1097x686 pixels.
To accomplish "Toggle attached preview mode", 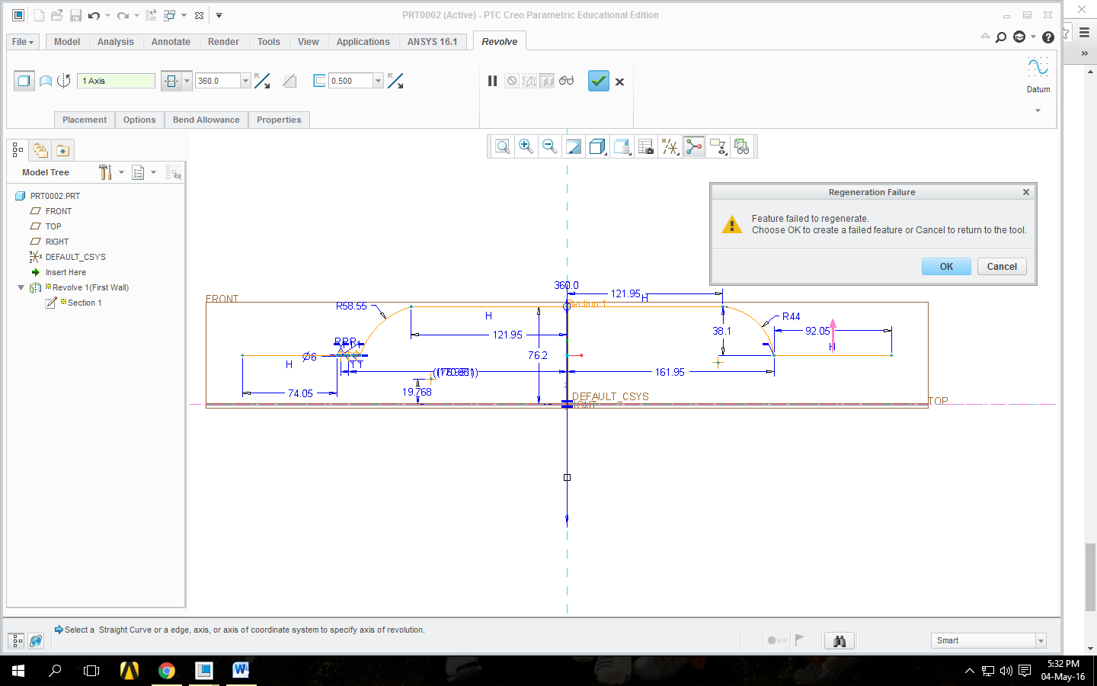I will coord(547,81).
